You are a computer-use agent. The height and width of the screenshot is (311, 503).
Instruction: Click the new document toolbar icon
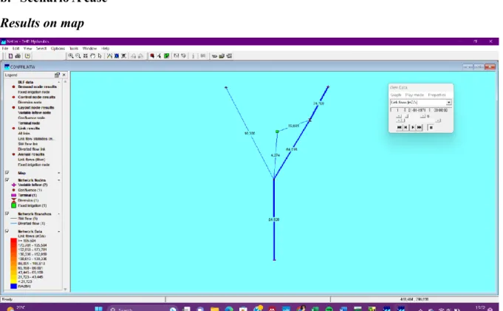click(10, 56)
